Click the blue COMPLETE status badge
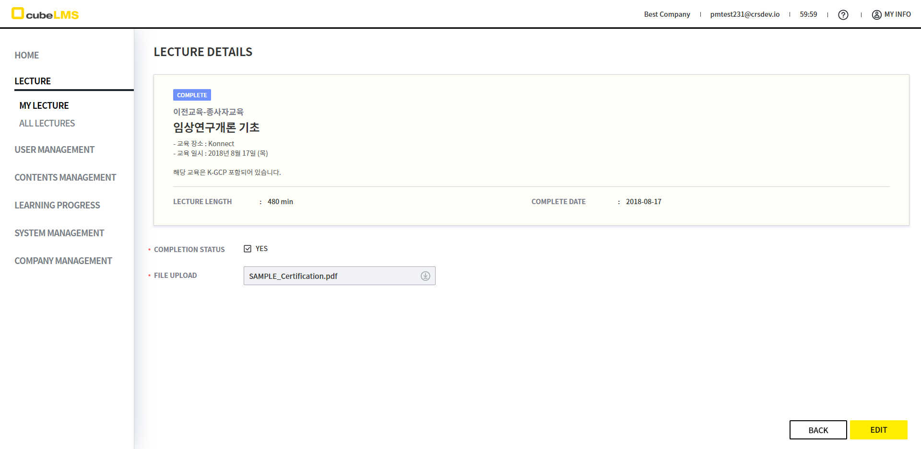Screen dimensions: 921x449 [x=192, y=95]
